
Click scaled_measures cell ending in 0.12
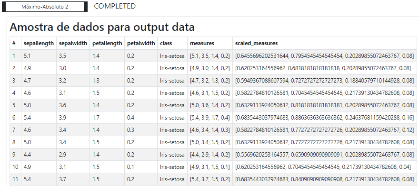[325, 130]
